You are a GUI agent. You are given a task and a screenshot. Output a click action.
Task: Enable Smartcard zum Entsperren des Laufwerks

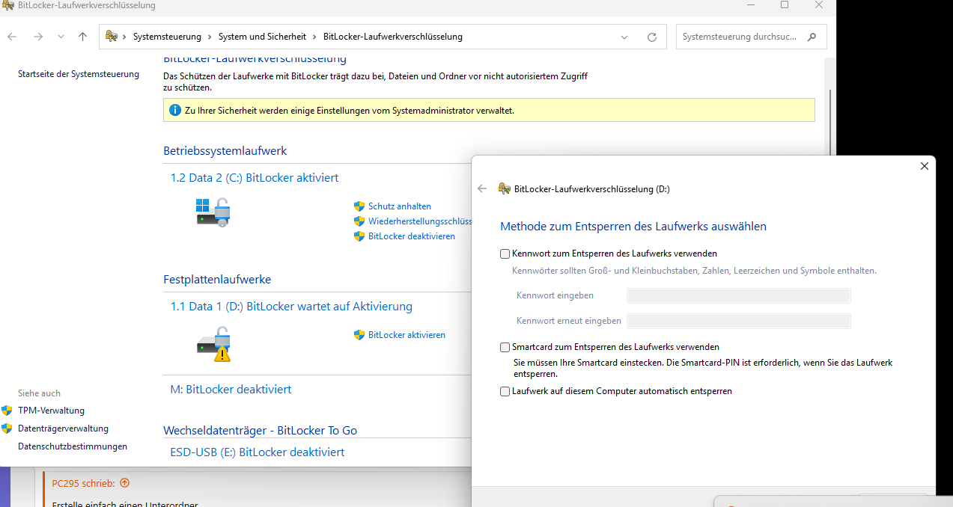pyautogui.click(x=505, y=348)
